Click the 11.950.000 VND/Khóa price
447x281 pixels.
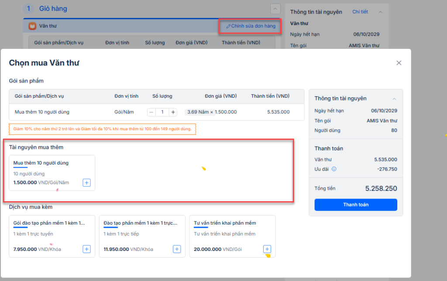tap(128, 249)
